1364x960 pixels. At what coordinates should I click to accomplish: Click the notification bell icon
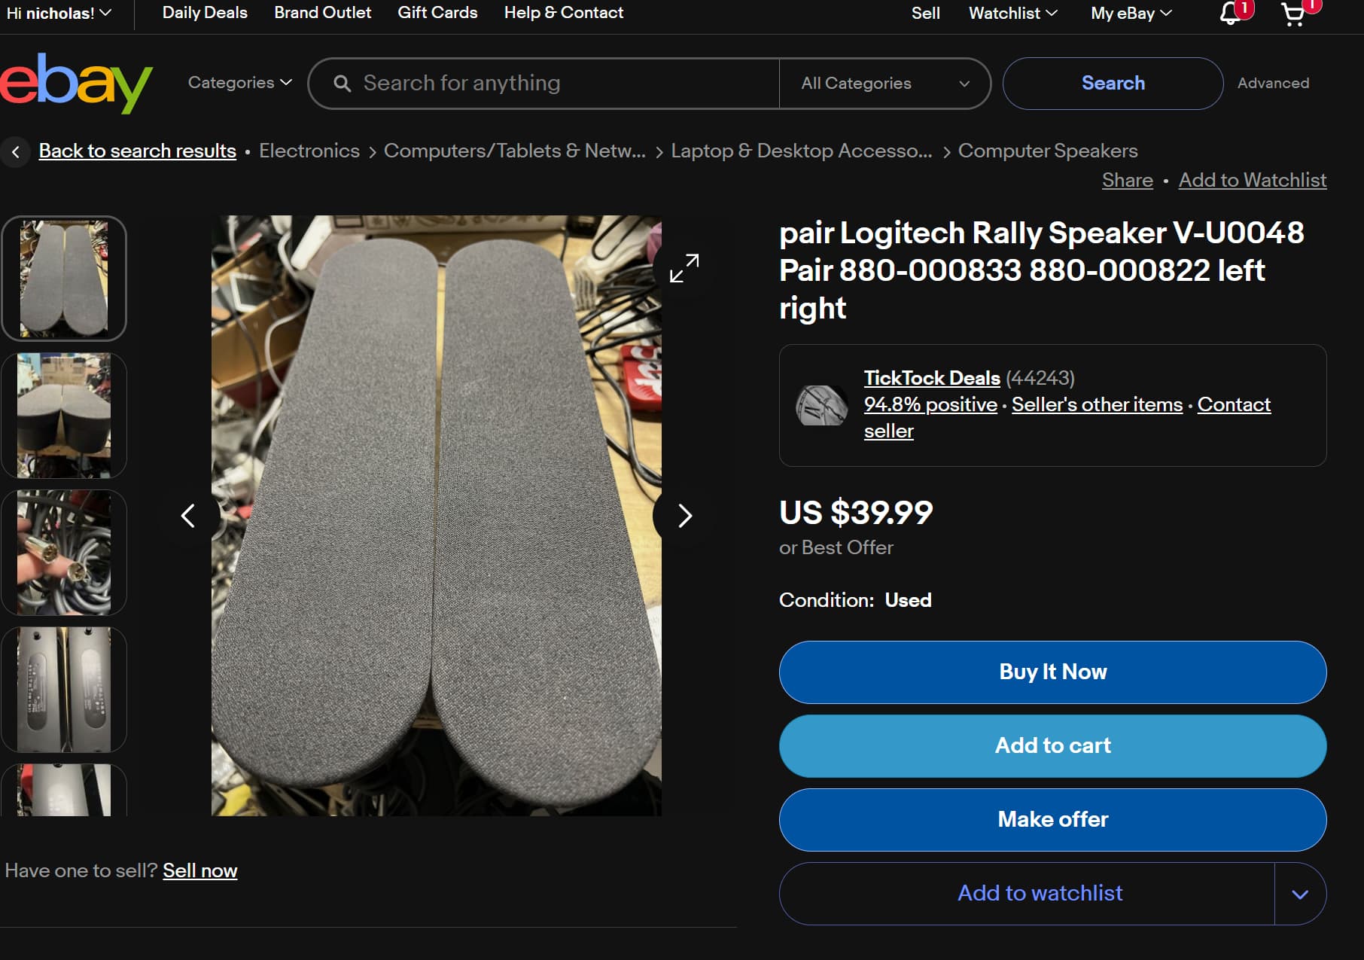click(x=1229, y=15)
